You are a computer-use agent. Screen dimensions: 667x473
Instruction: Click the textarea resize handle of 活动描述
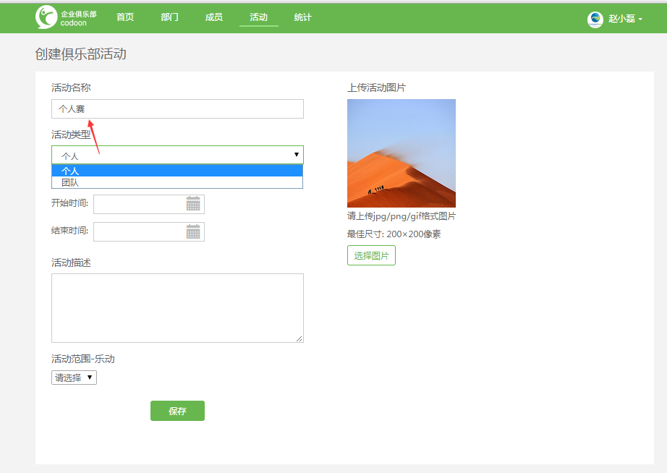299,338
